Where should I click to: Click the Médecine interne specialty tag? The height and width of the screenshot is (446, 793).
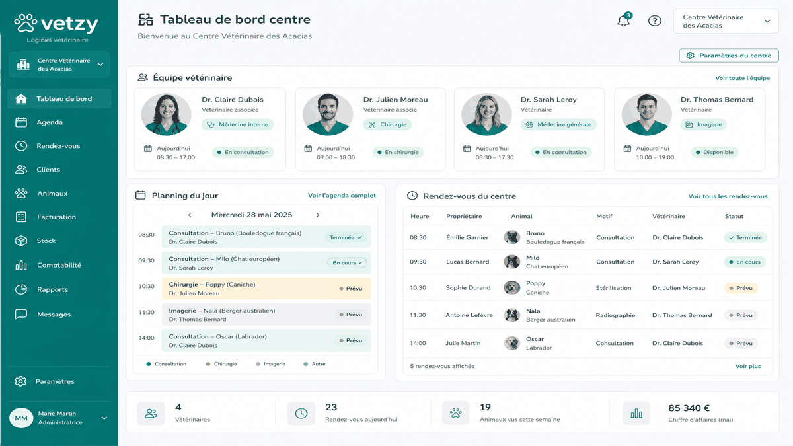(x=238, y=124)
